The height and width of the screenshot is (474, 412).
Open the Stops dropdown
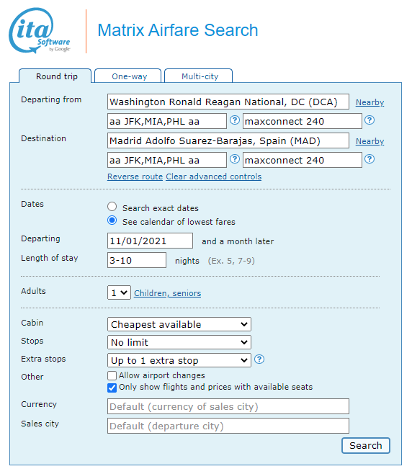click(x=179, y=342)
